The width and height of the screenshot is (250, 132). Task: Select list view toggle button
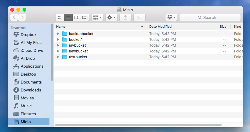coord(68,17)
